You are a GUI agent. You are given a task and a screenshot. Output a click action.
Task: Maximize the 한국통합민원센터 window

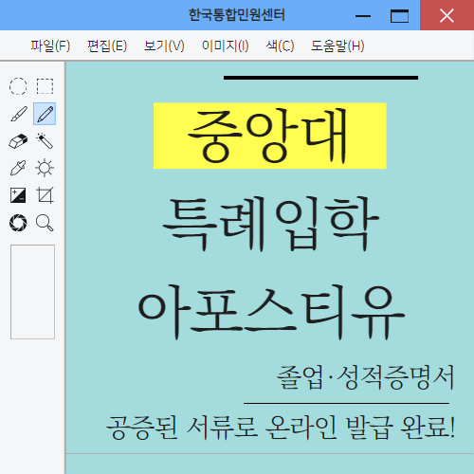(399, 15)
